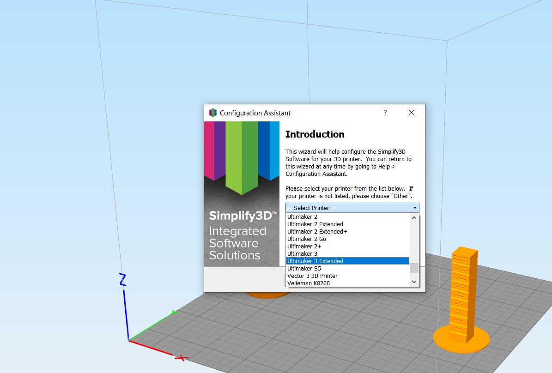Click the printer list scrollbar thumb
Image resolution: width=552 pixels, height=373 pixels.
click(x=414, y=268)
